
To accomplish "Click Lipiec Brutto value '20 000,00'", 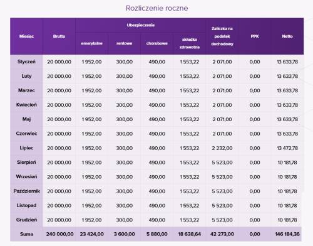I will (59, 148).
